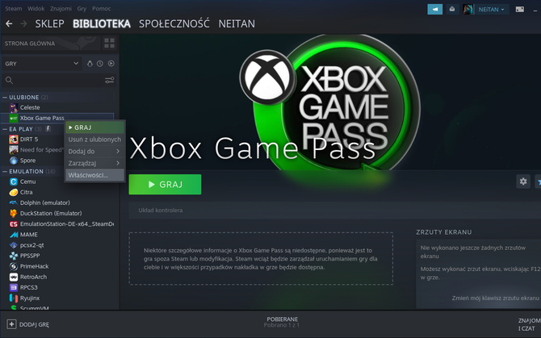Open the Widok menu

pyautogui.click(x=36, y=9)
